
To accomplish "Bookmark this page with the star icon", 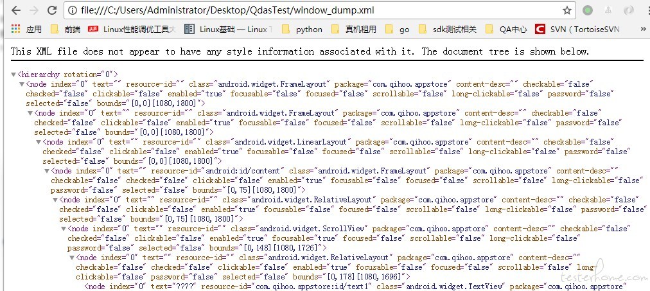I will pyautogui.click(x=567, y=10).
